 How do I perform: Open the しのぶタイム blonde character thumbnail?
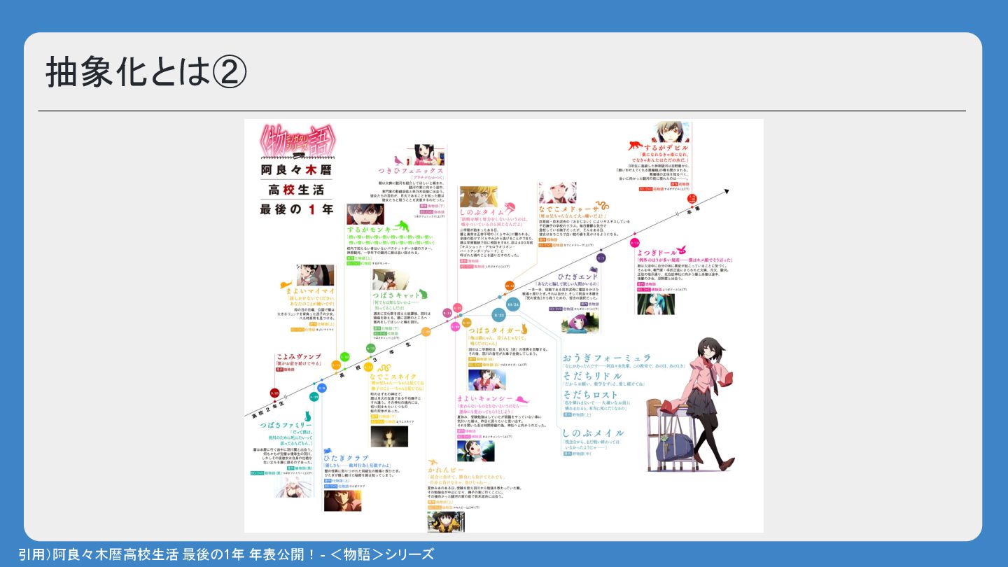(x=478, y=197)
